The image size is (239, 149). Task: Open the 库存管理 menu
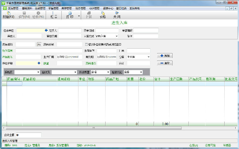66,8
